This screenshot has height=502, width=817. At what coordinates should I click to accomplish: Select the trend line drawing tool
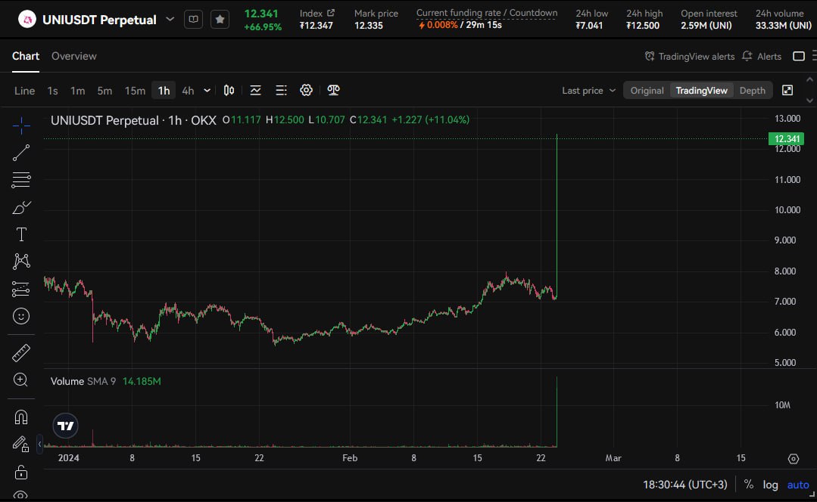coord(21,153)
